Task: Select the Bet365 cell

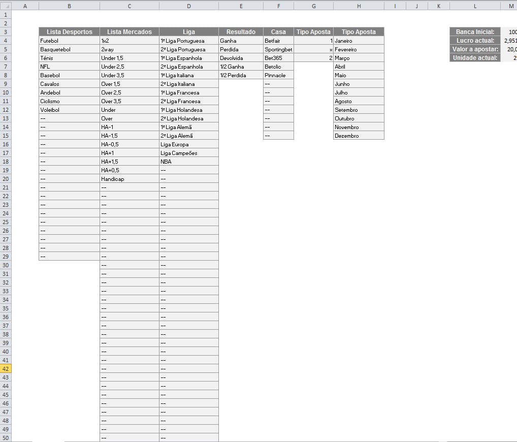Action: (278, 58)
